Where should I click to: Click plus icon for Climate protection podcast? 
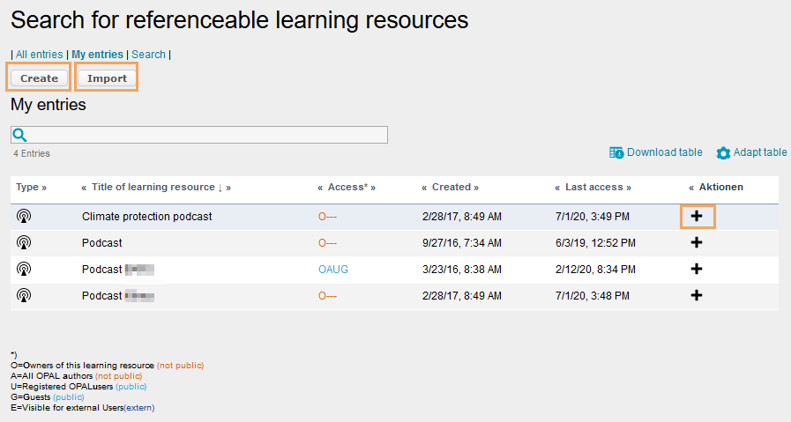[697, 216]
